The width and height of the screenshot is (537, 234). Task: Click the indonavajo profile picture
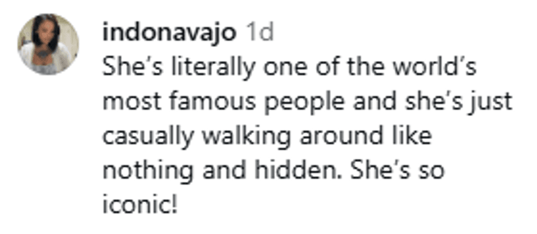pyautogui.click(x=48, y=44)
